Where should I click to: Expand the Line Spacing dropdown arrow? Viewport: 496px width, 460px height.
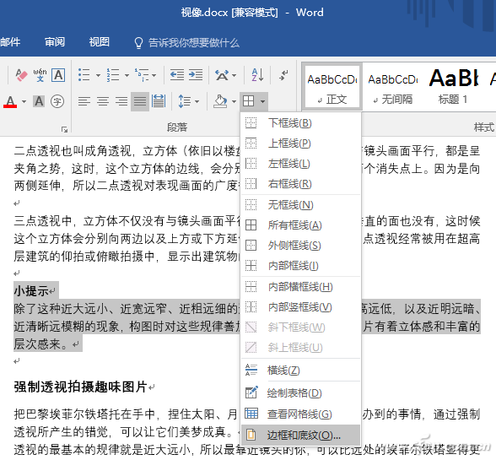tap(197, 101)
